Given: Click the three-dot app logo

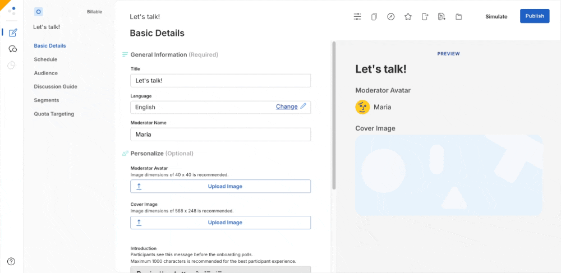Looking at the screenshot, I should pos(12,10).
